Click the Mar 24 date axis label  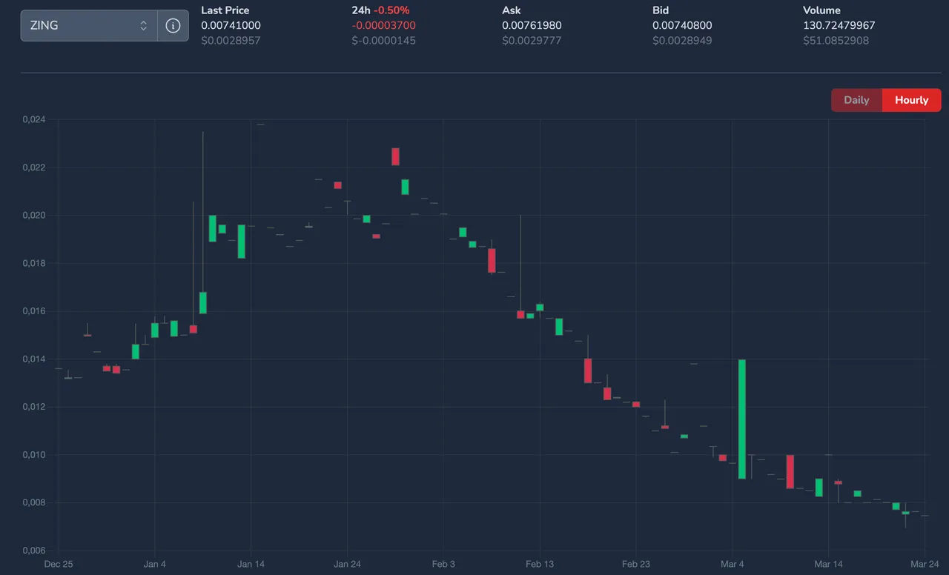[x=925, y=564]
